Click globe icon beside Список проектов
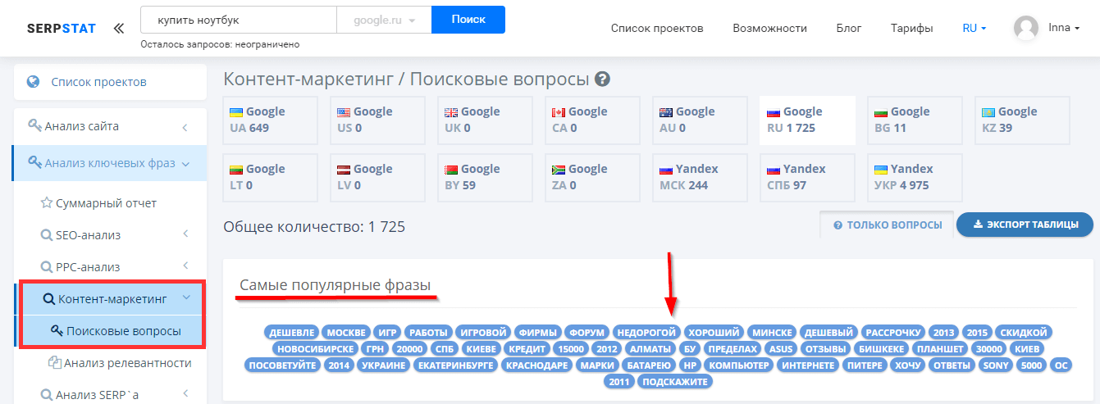 click(x=34, y=82)
